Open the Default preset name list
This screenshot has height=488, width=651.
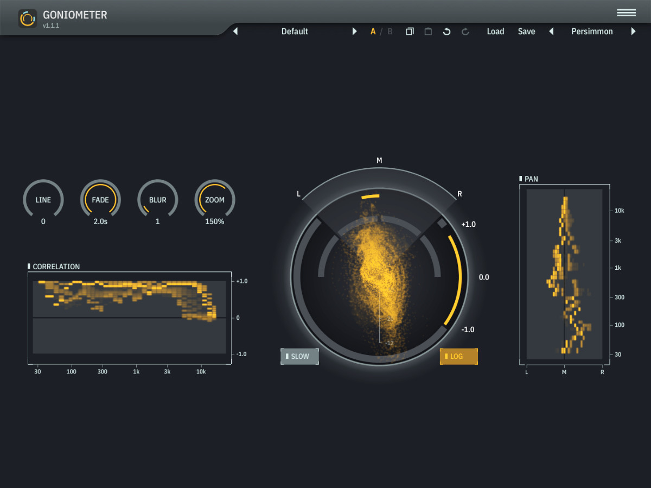pos(295,31)
